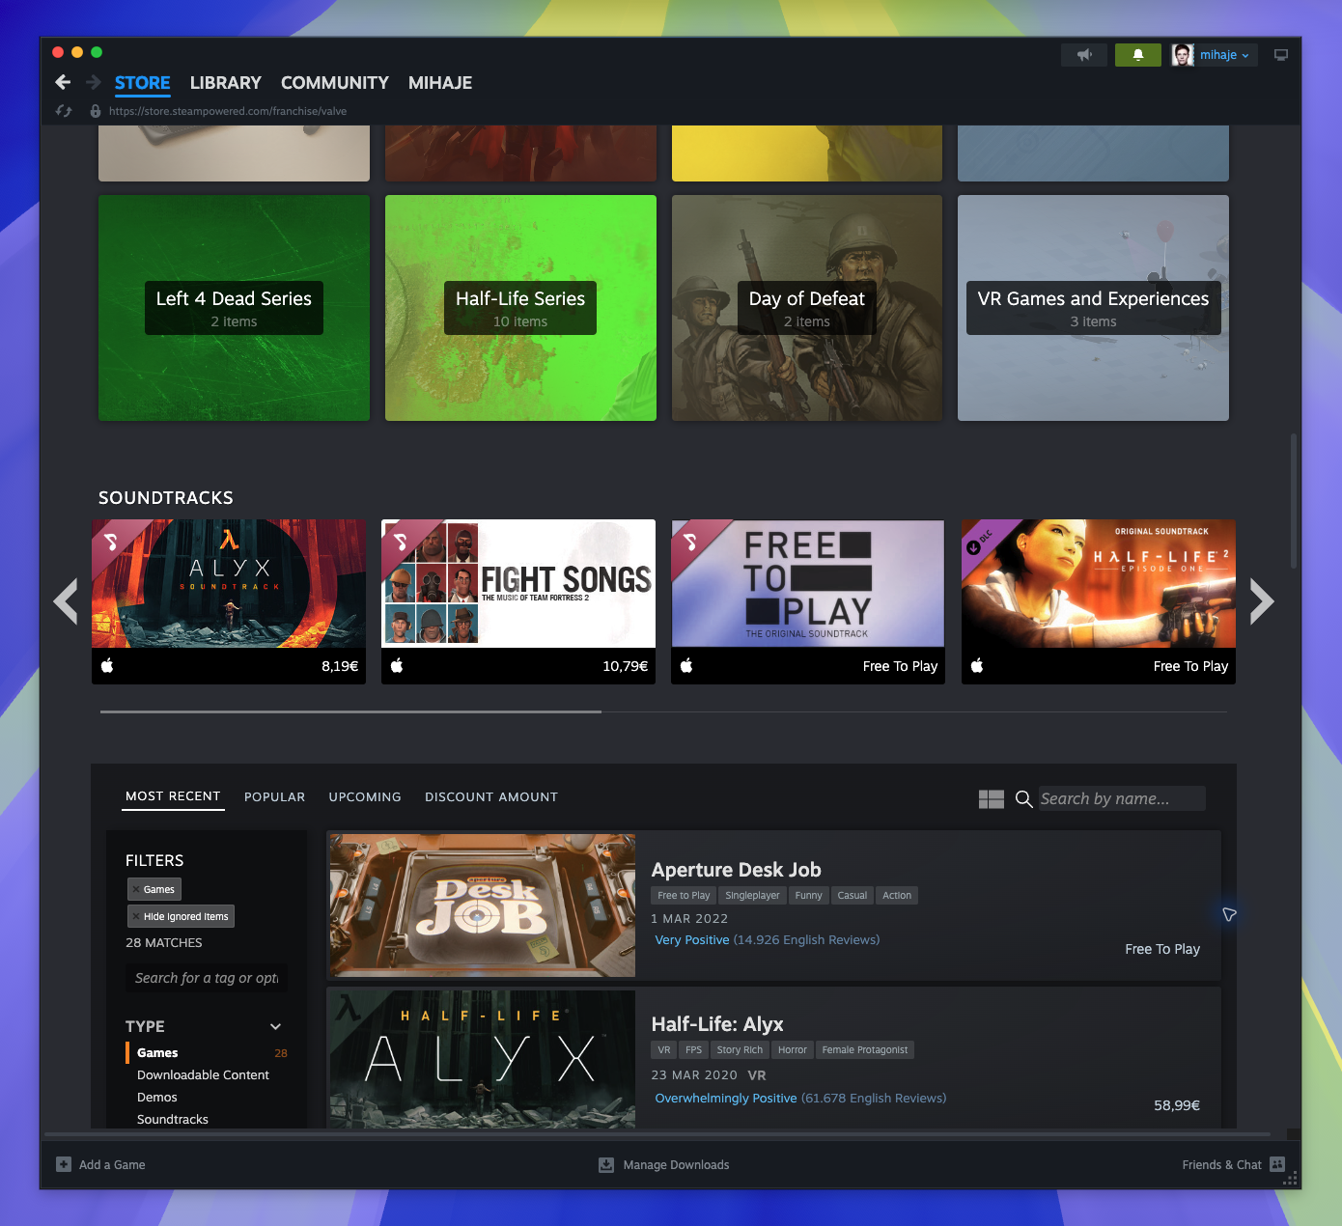Filter by Soundtracks type
Screen dimensions: 1342x1226
pos(173,1119)
